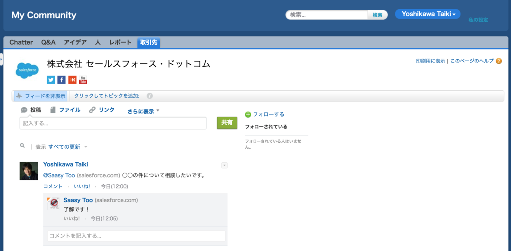The image size is (511, 251).
Task: Click the リンク chain icon
Action: coord(92,110)
